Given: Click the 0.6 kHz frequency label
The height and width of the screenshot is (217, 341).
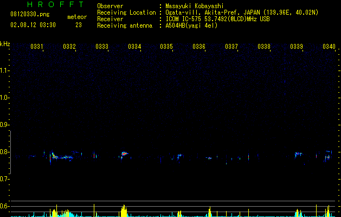Looking at the screenshot, I should [x=4, y=206].
